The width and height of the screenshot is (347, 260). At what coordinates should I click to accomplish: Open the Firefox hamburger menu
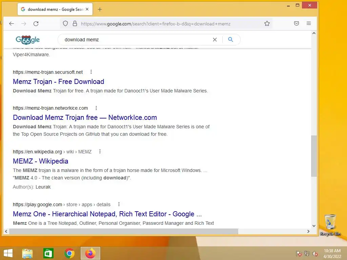[309, 23]
